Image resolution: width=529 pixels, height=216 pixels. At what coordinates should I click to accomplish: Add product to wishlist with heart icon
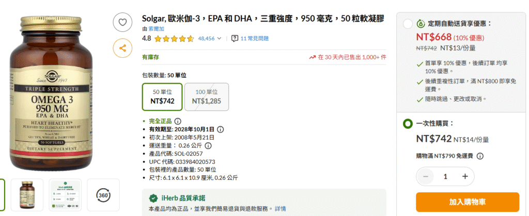pos(122,22)
